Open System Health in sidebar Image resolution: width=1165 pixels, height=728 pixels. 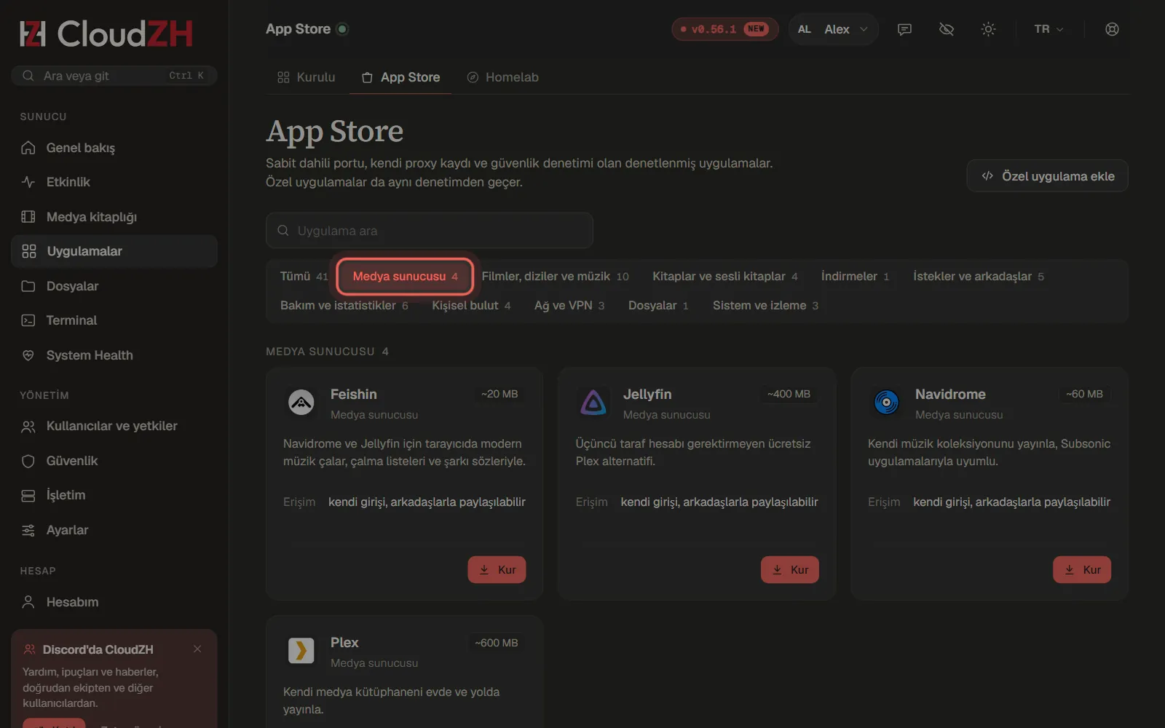click(114, 355)
